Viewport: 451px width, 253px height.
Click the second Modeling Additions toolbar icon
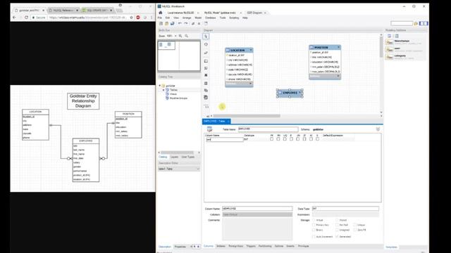397,36
